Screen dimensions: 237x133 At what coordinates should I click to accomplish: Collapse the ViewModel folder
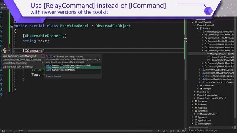point(193,111)
